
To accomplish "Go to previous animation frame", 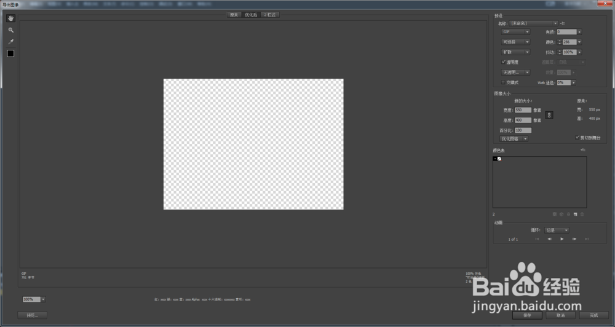I will (549, 238).
